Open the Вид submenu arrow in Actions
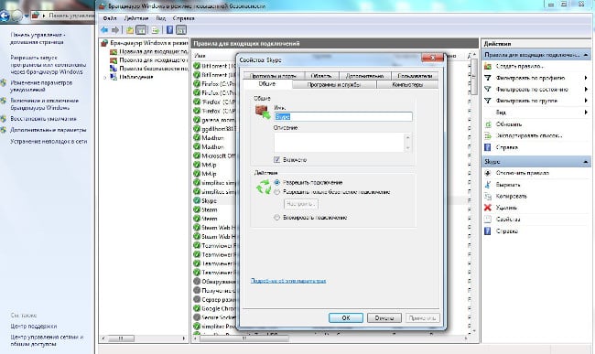The height and width of the screenshot is (354, 595). 586,113
